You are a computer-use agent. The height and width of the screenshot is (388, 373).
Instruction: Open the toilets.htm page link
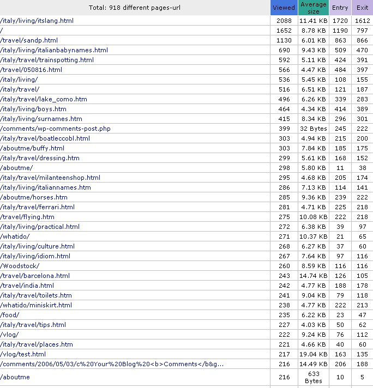tap(36, 296)
